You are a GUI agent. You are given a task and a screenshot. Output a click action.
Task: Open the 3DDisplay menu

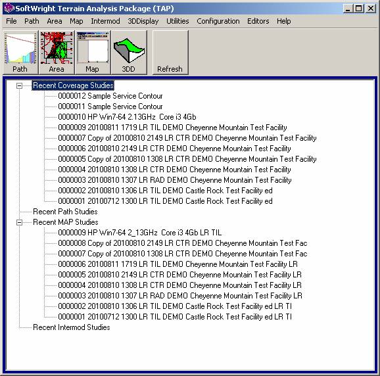point(143,21)
